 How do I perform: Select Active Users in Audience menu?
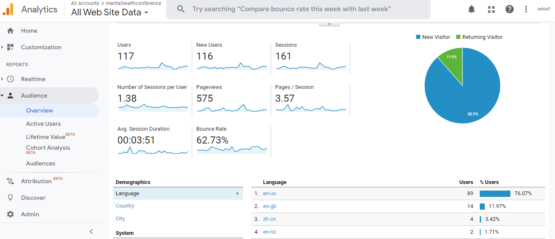click(x=43, y=124)
